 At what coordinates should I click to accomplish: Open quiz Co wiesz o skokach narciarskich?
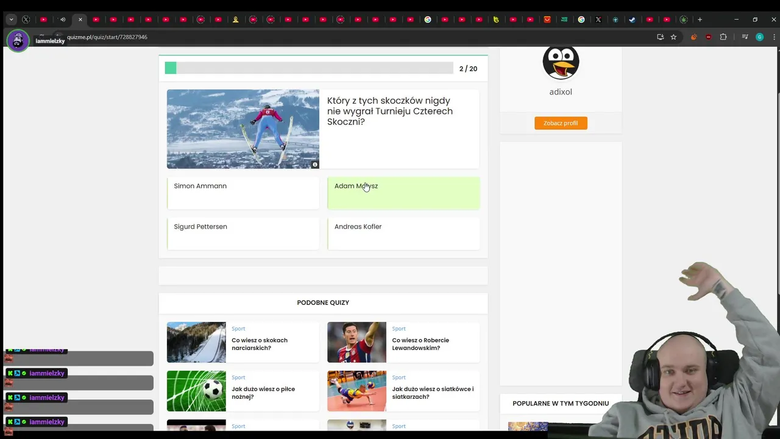point(260,344)
